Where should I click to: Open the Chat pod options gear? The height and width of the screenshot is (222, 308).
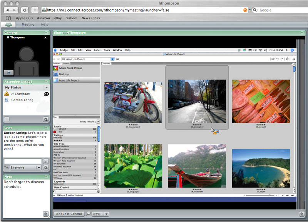pyautogui.click(x=46, y=168)
